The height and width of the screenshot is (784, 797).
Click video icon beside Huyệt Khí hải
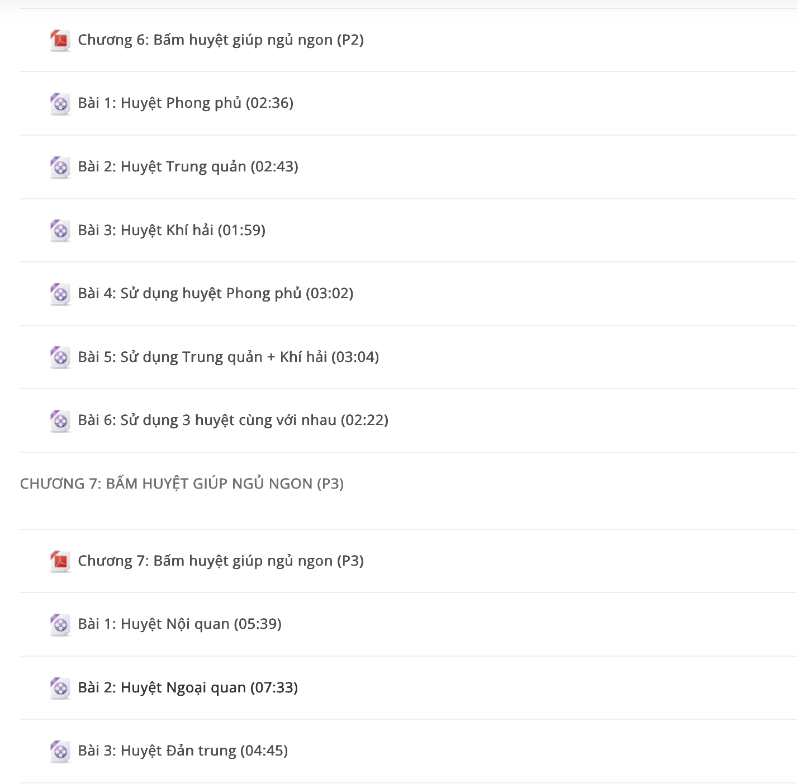[x=60, y=231]
